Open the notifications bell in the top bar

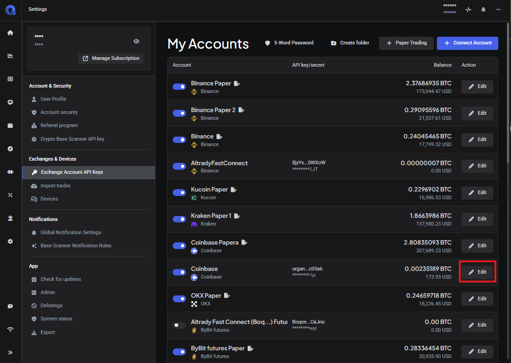point(483,10)
